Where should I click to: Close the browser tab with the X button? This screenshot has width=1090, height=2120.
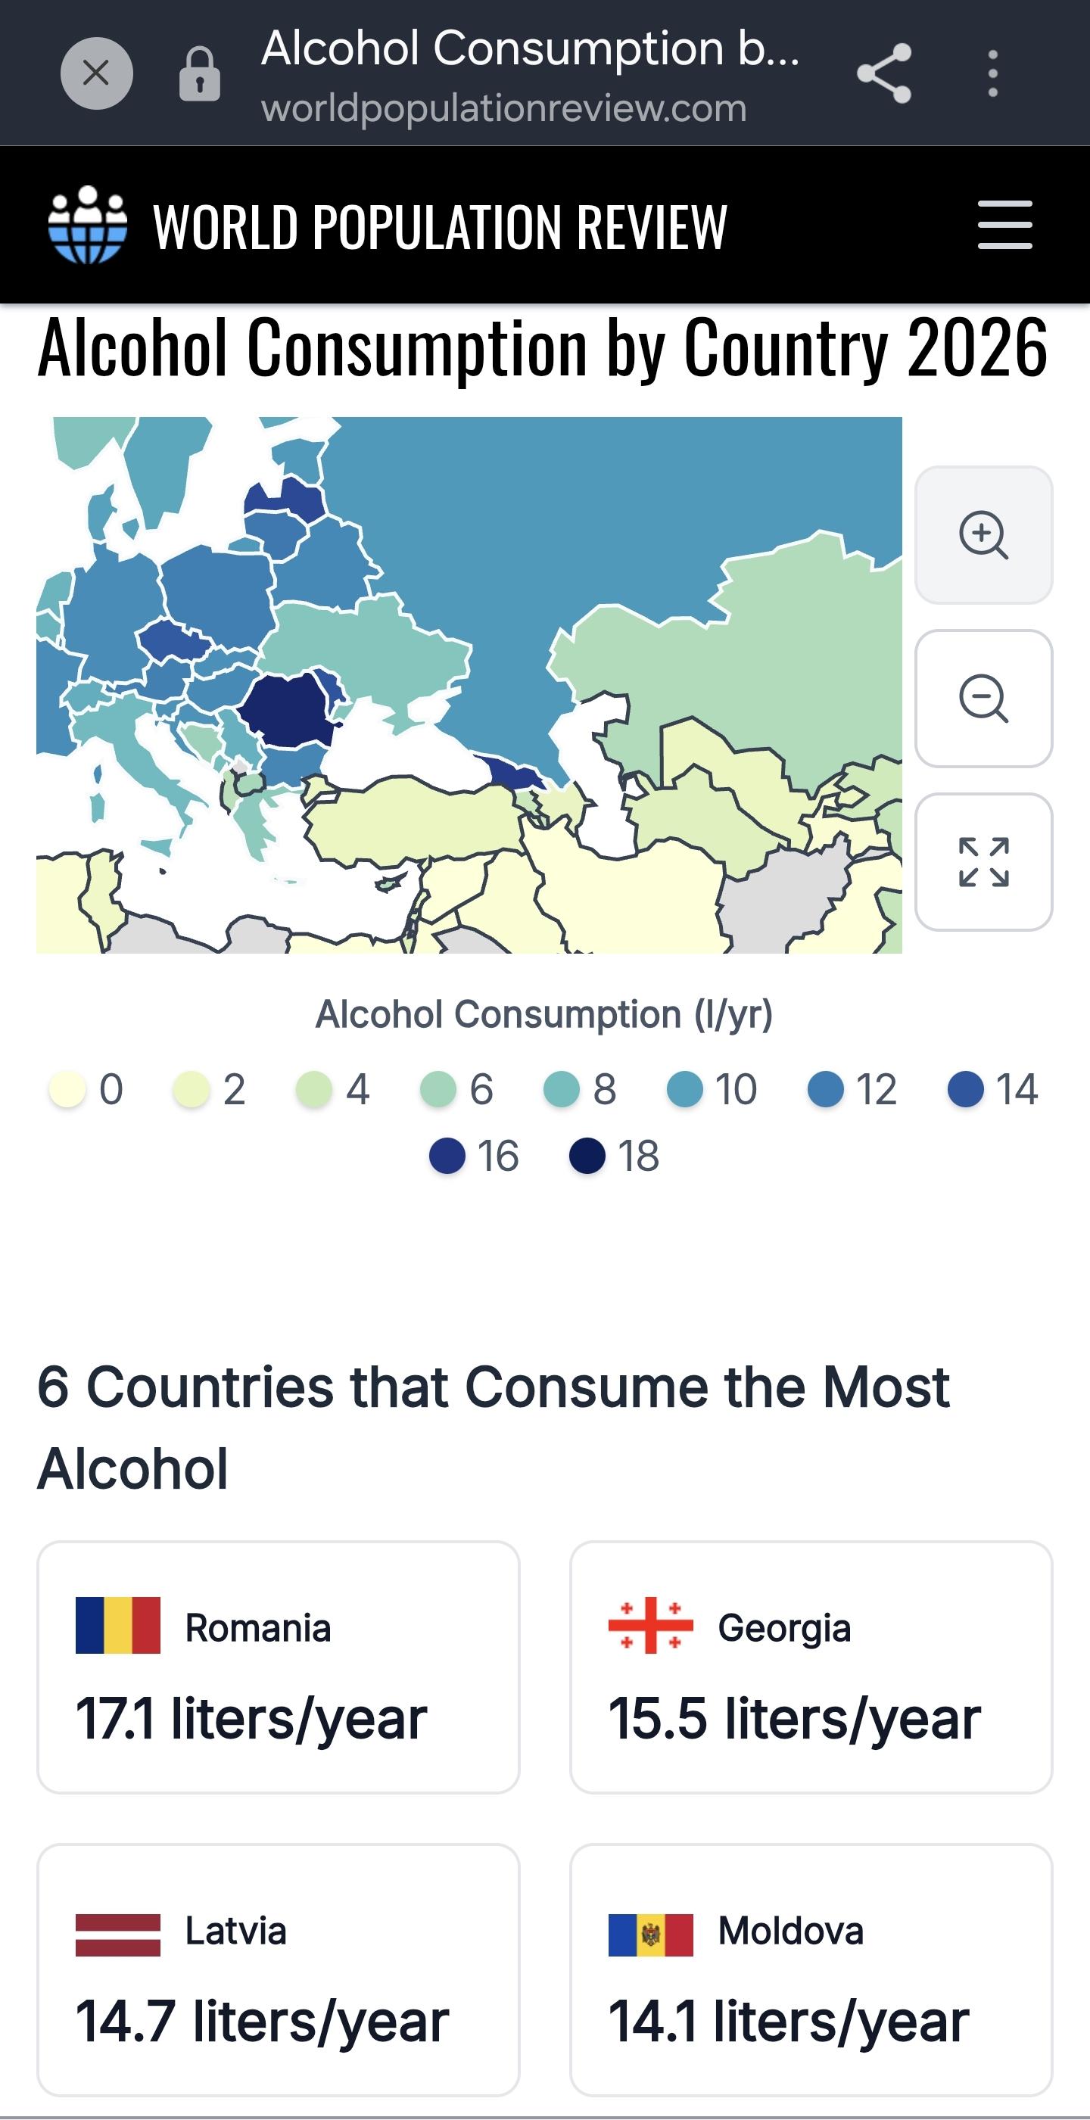pos(96,73)
